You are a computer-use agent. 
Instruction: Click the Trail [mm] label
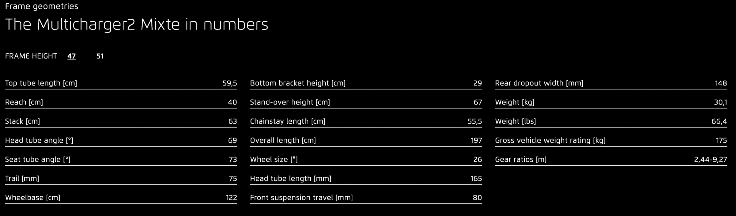(22, 178)
